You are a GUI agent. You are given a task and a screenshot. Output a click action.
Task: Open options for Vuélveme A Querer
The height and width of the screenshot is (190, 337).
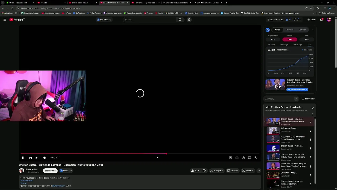tap(310, 131)
